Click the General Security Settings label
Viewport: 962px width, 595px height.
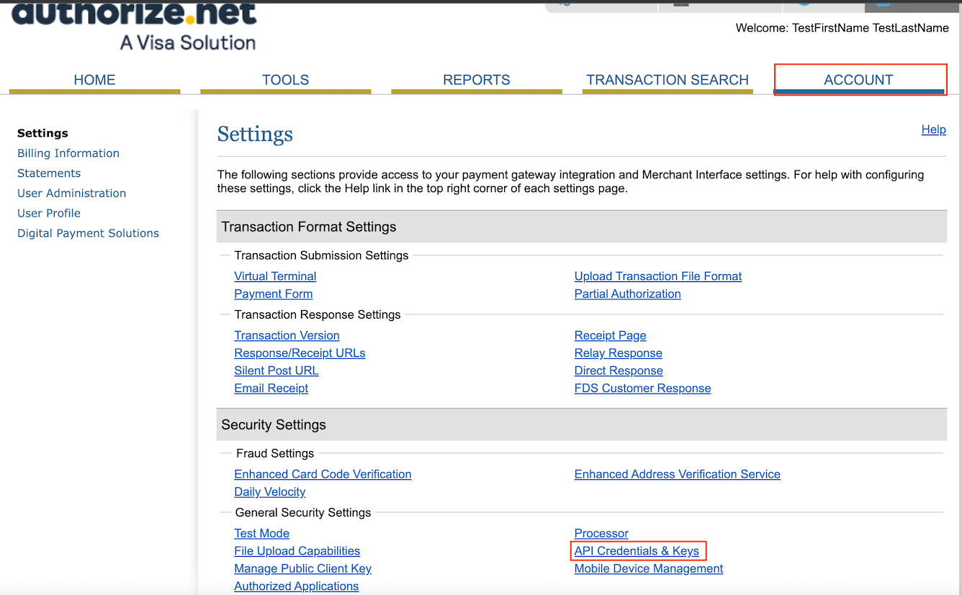coord(303,512)
